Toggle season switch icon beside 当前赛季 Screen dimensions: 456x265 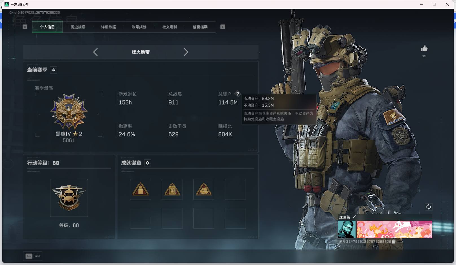click(53, 70)
